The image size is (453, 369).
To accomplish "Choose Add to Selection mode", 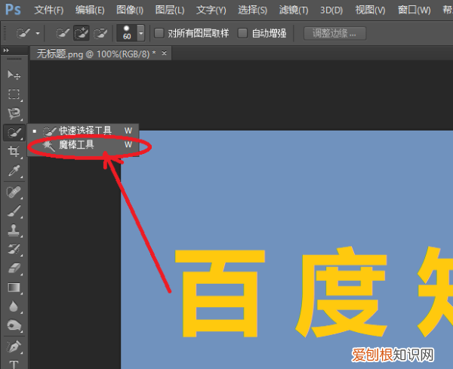I will pyautogui.click(x=82, y=33).
